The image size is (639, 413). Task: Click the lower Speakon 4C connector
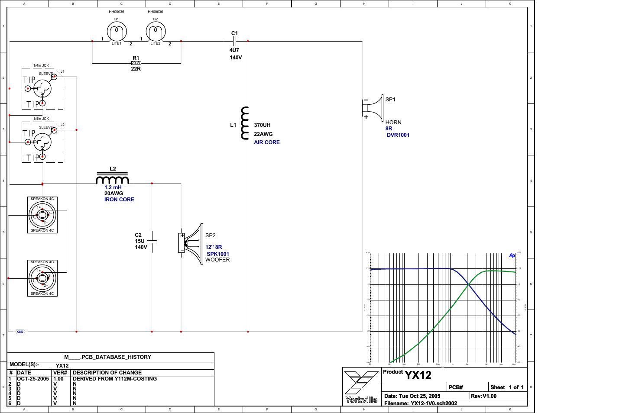(42, 278)
